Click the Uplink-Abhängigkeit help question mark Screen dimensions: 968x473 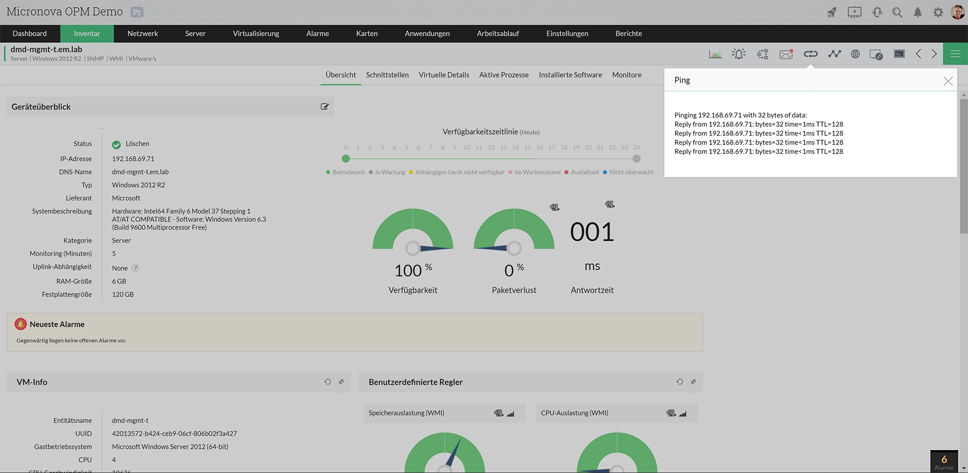click(136, 268)
